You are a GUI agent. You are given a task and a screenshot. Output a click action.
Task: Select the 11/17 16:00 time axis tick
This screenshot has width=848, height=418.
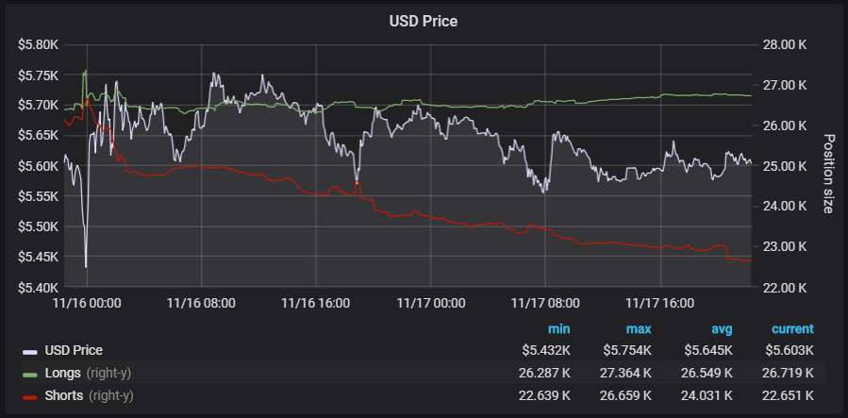coord(660,303)
